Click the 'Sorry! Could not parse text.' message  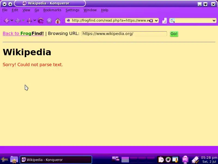coord(33,65)
